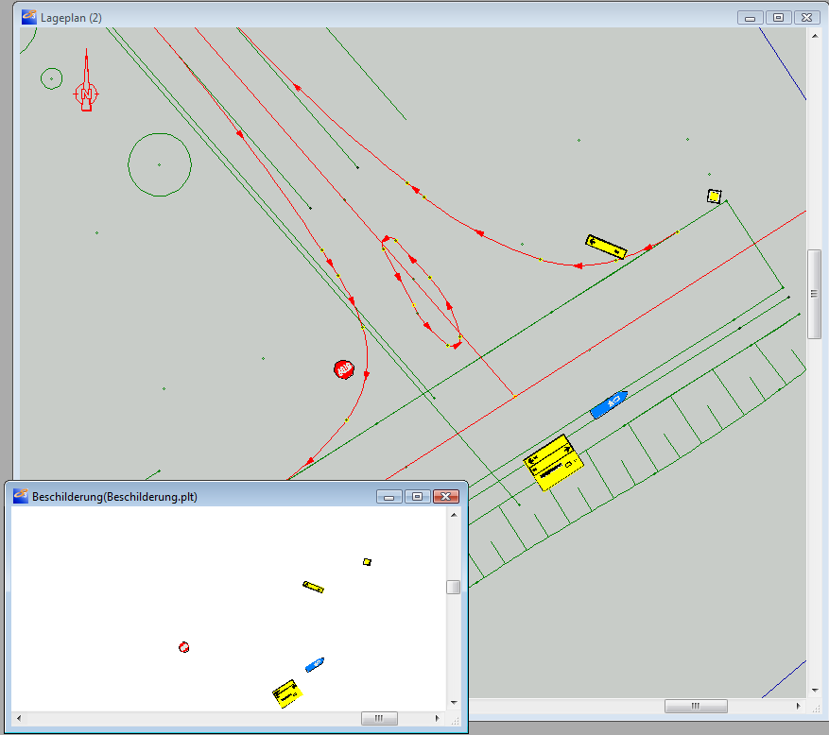
Task: Click the Beschilderung scroll right arrow
Action: point(437,718)
